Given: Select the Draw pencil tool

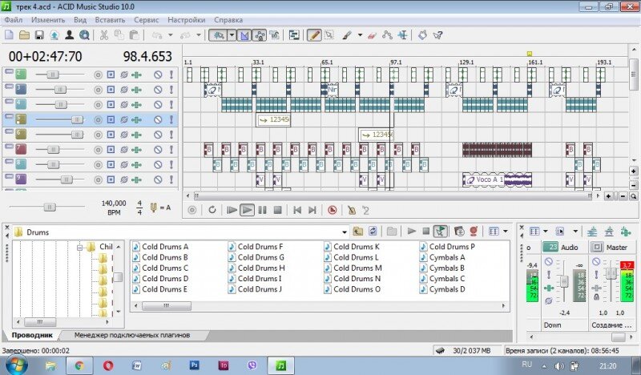Looking at the screenshot, I should [x=314, y=35].
